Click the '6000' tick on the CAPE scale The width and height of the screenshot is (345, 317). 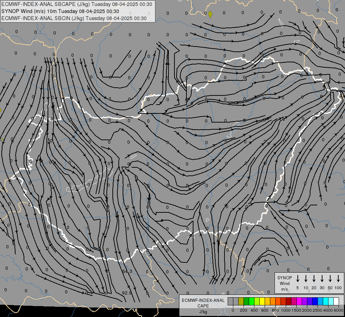338,310
